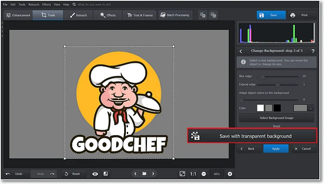Click Save with transparent background
This screenshot has width=324, height=184.
pos(252,136)
